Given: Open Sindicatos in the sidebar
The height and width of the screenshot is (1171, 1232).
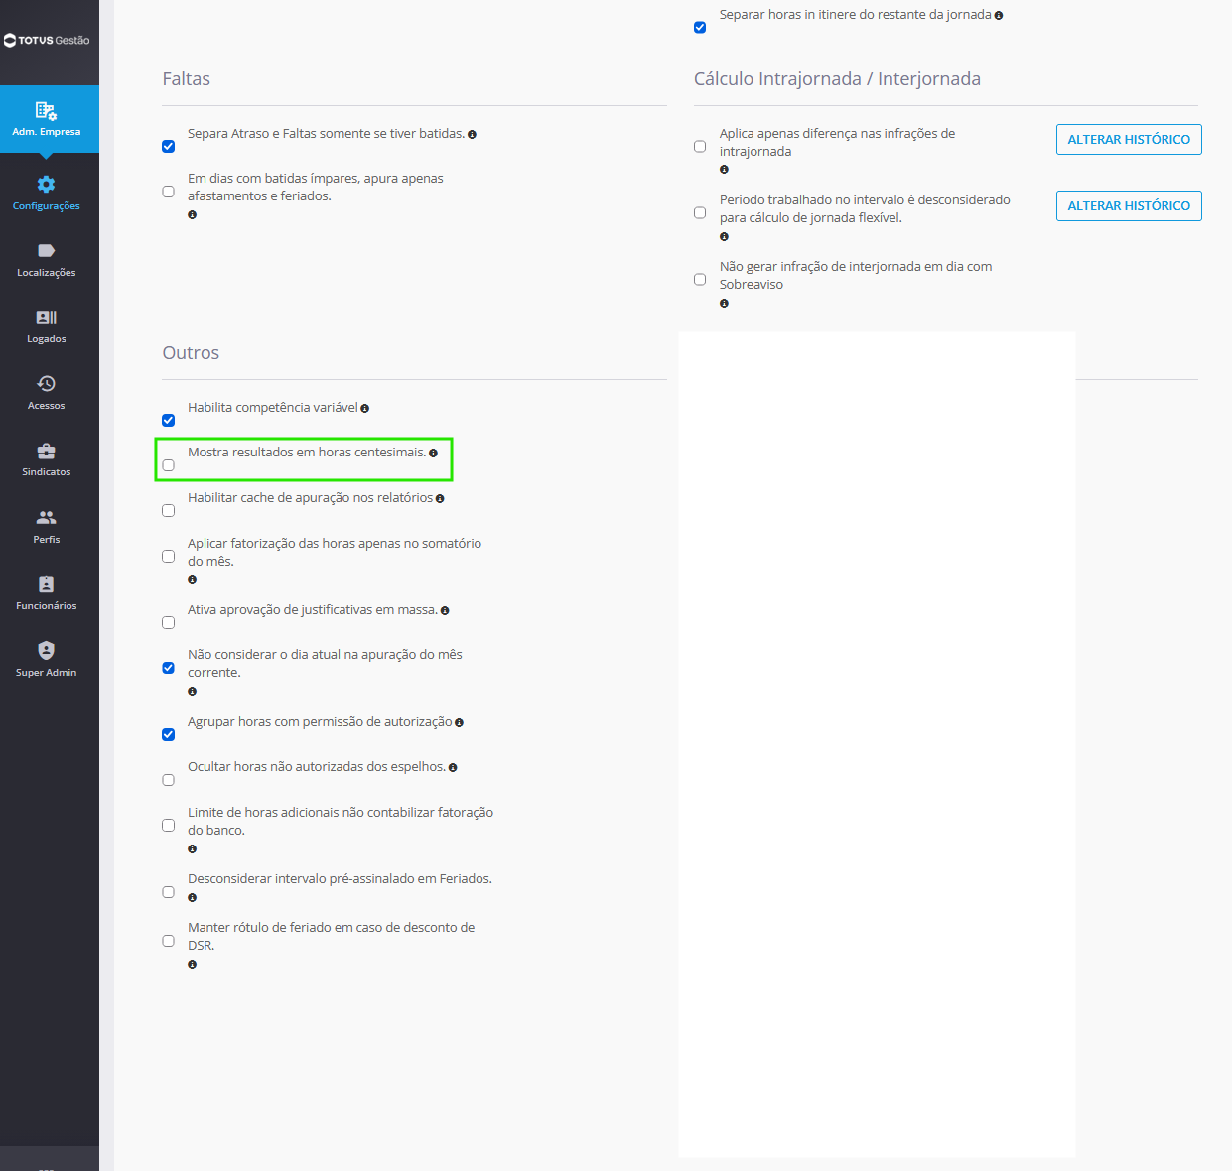Looking at the screenshot, I should 47,459.
